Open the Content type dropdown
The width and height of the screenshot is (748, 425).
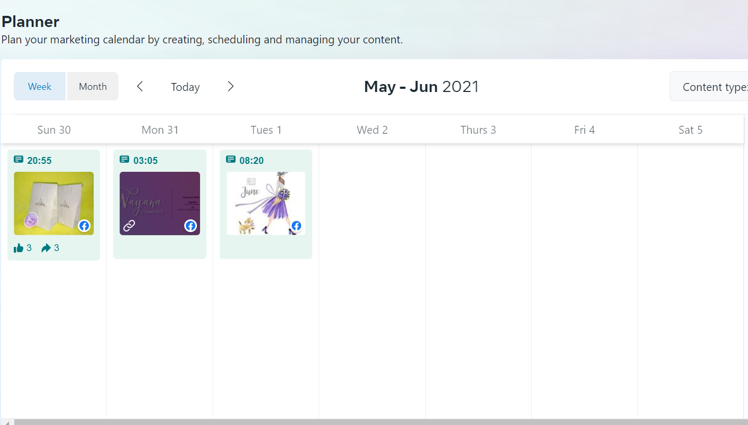(x=709, y=87)
